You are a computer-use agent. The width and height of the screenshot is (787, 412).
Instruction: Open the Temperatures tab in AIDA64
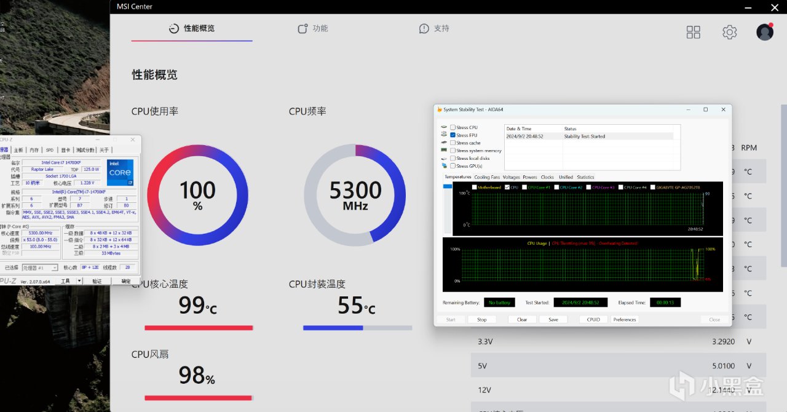(457, 177)
